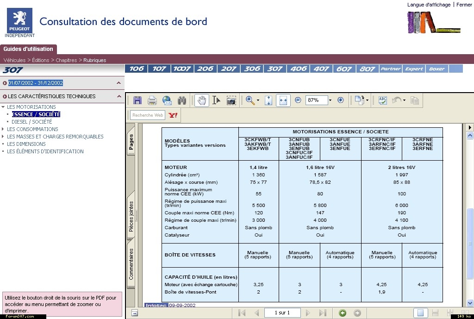Open LES DIMENSIONS item

[26, 144]
